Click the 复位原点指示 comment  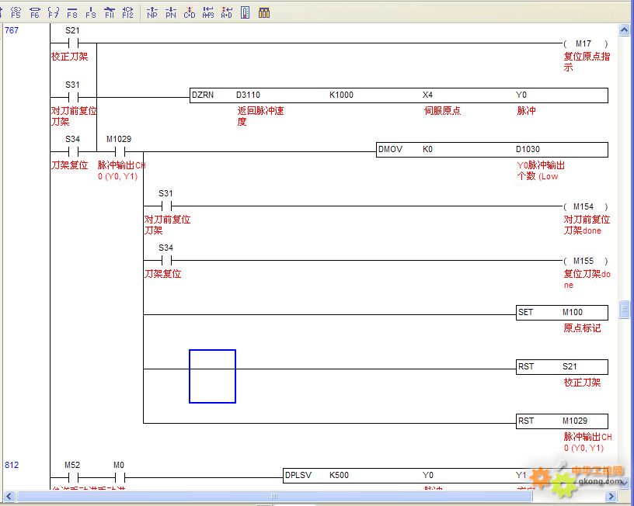click(587, 62)
